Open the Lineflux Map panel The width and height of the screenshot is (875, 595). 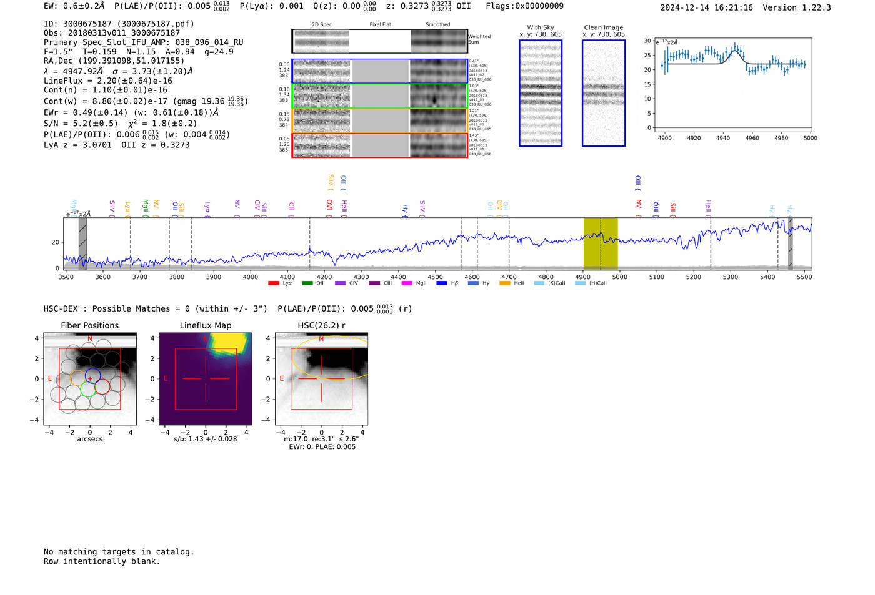[x=206, y=379]
